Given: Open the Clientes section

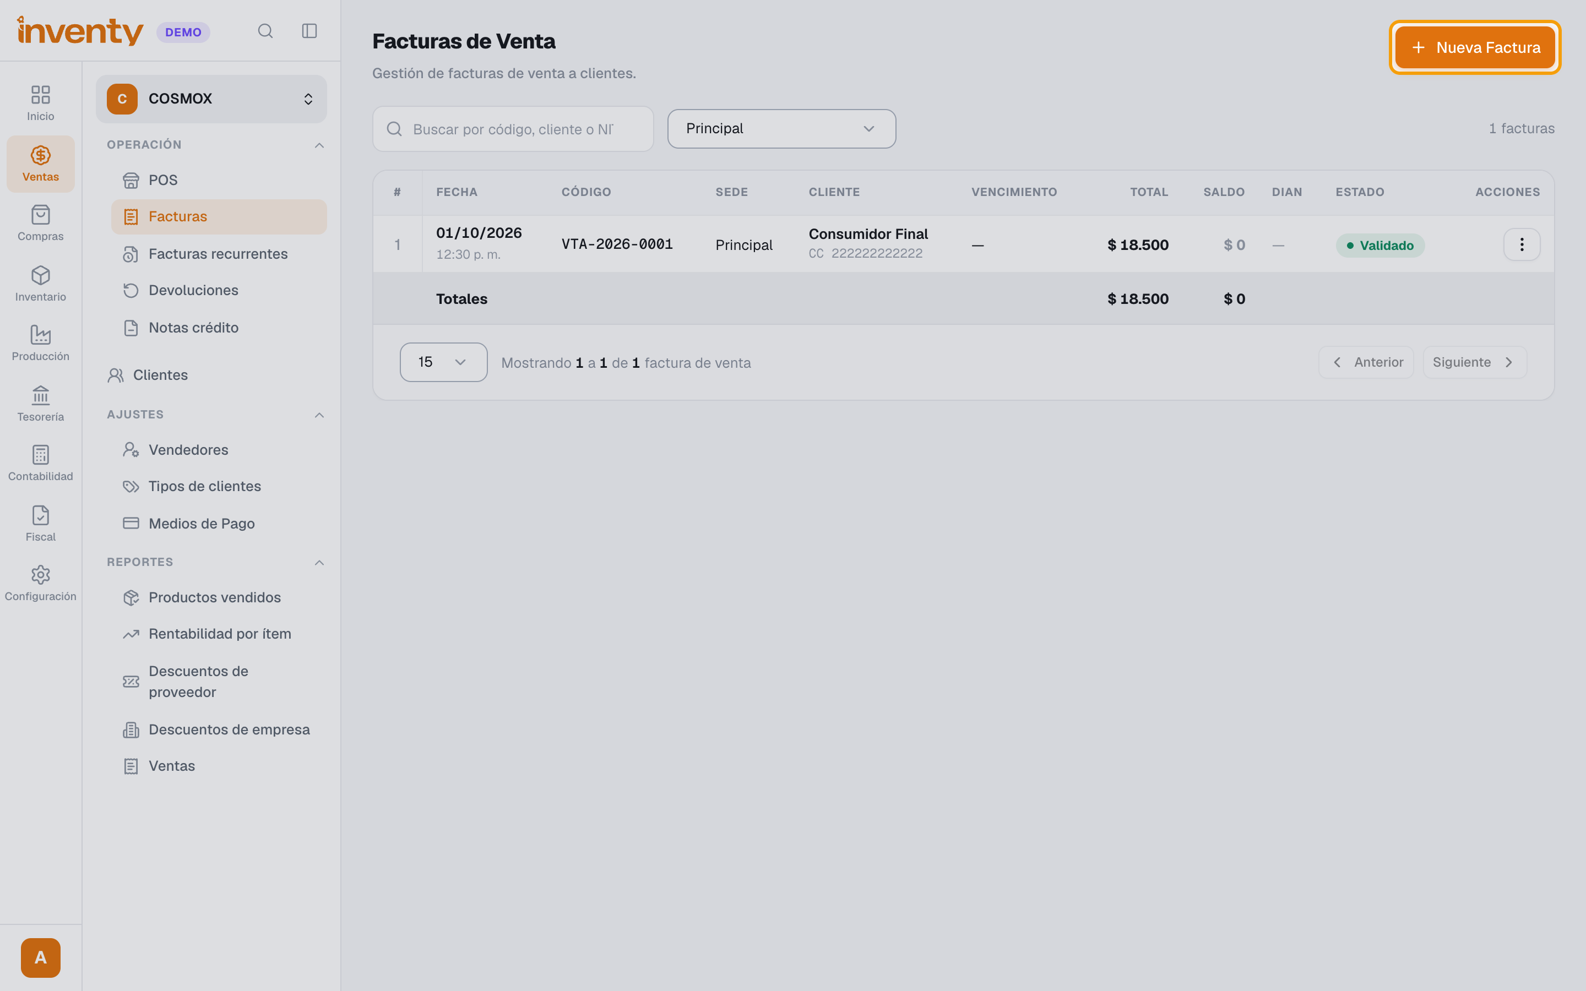Looking at the screenshot, I should [211, 375].
